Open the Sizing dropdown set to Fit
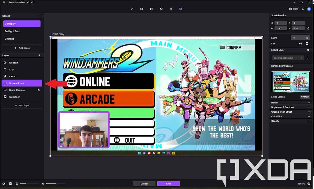This screenshot has width=314, height=189. (x=301, y=38)
